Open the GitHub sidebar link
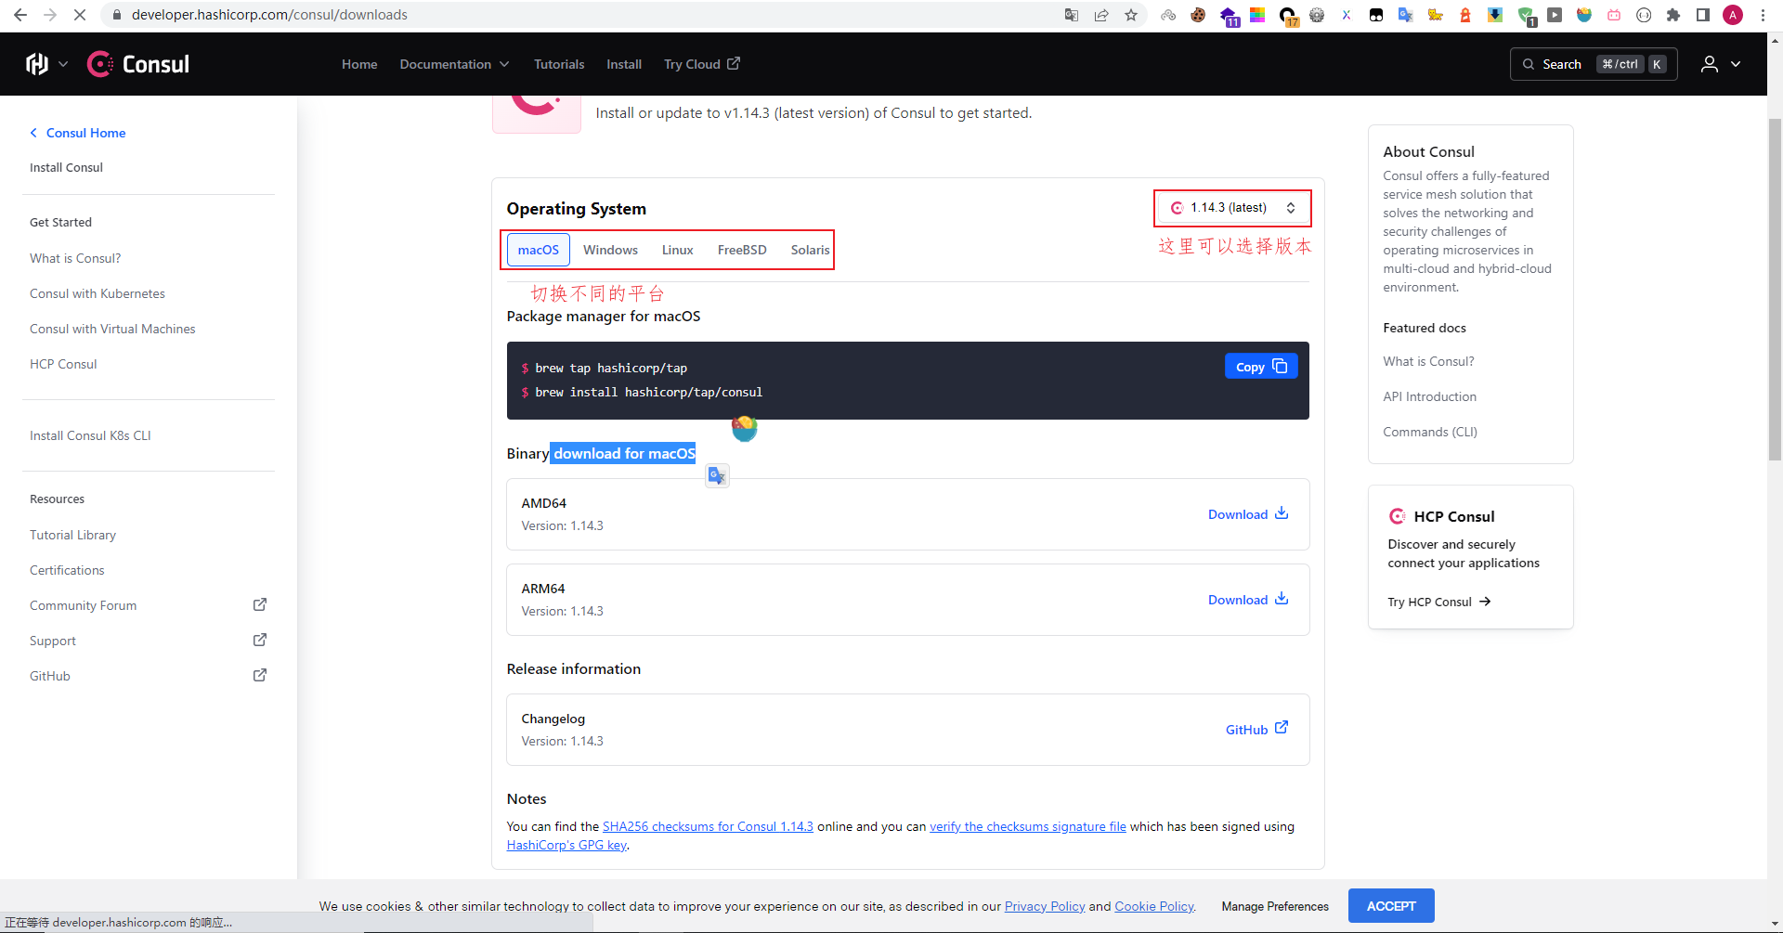 coord(50,676)
